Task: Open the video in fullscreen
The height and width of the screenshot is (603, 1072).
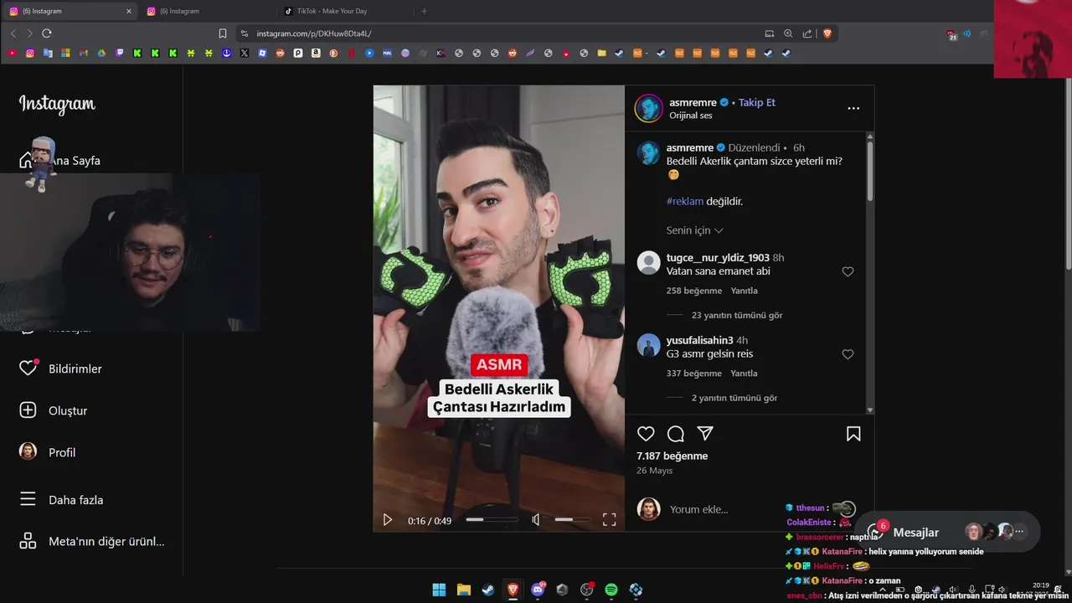Action: coord(610,520)
